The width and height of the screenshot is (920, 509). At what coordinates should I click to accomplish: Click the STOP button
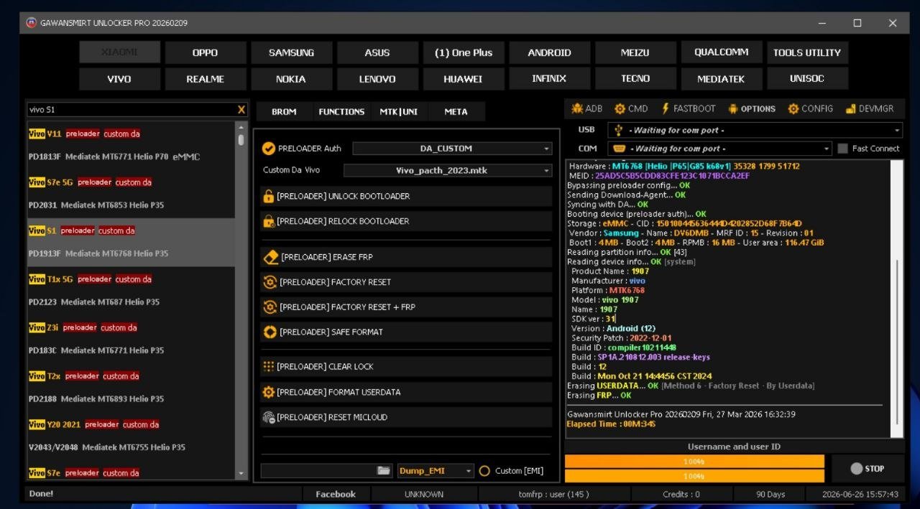(868, 469)
